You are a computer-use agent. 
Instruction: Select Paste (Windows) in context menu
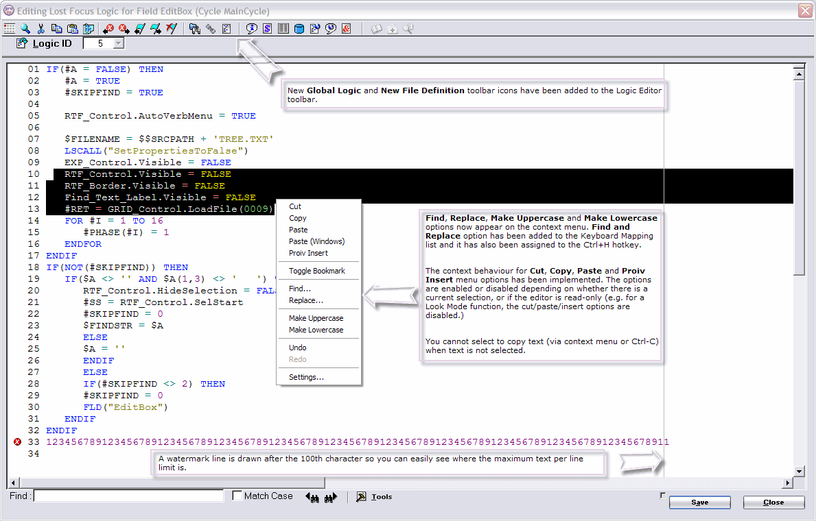[316, 241]
